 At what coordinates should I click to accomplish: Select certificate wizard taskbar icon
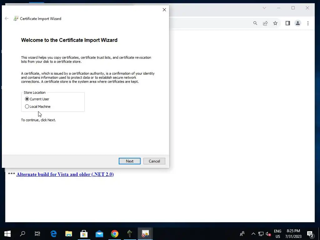145,234
